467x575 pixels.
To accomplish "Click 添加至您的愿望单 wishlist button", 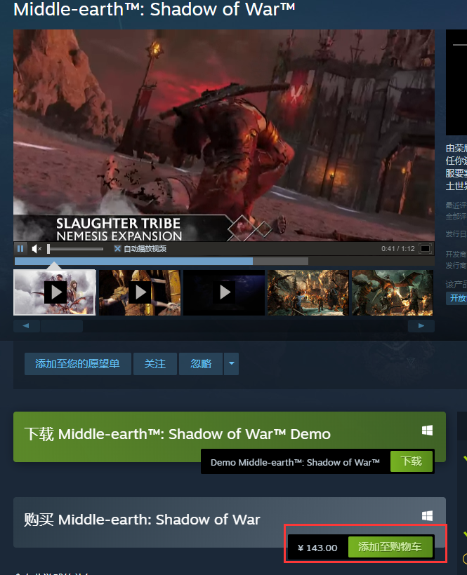I will [x=77, y=364].
